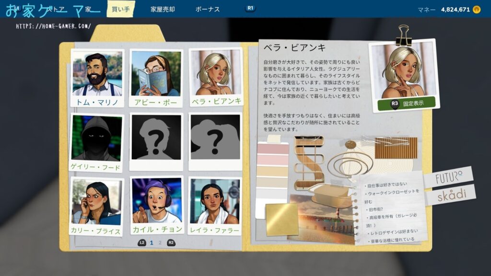Pick the beige color swatch strip
The width and height of the screenshot is (491, 276).
point(272,172)
